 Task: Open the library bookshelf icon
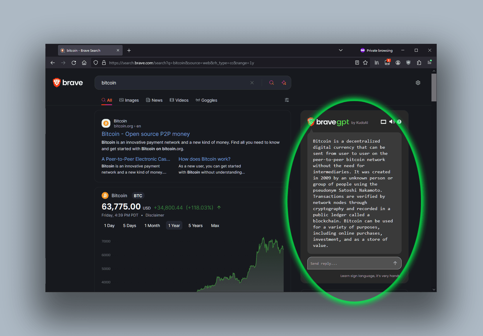click(x=377, y=63)
